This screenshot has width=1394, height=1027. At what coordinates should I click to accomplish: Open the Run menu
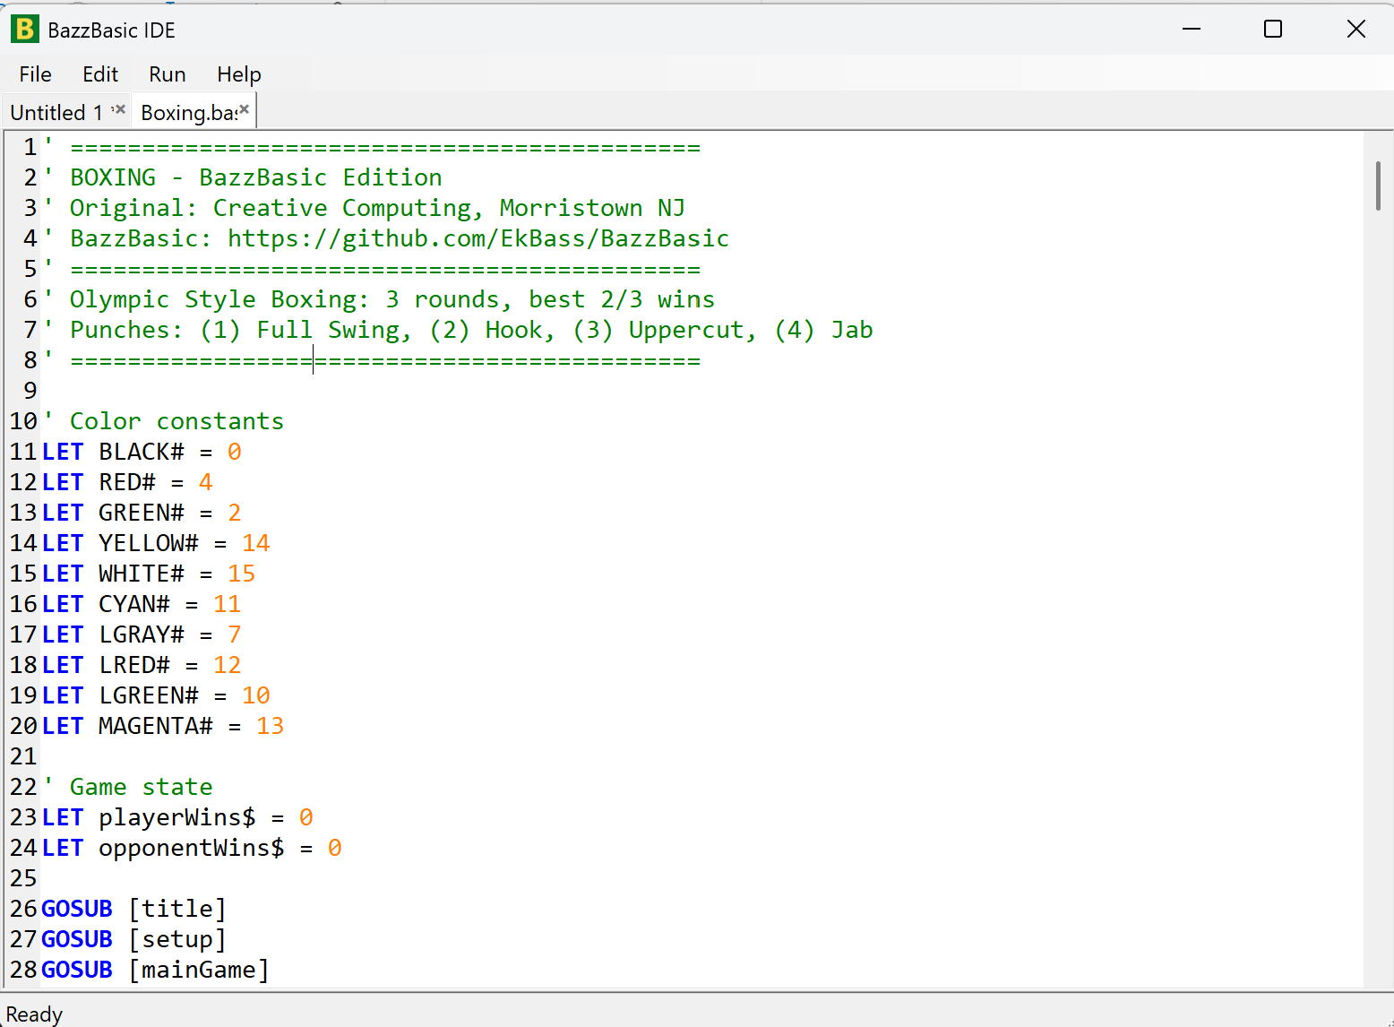tap(166, 74)
